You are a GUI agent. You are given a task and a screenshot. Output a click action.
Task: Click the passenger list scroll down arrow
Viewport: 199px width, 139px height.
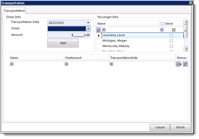186,49
